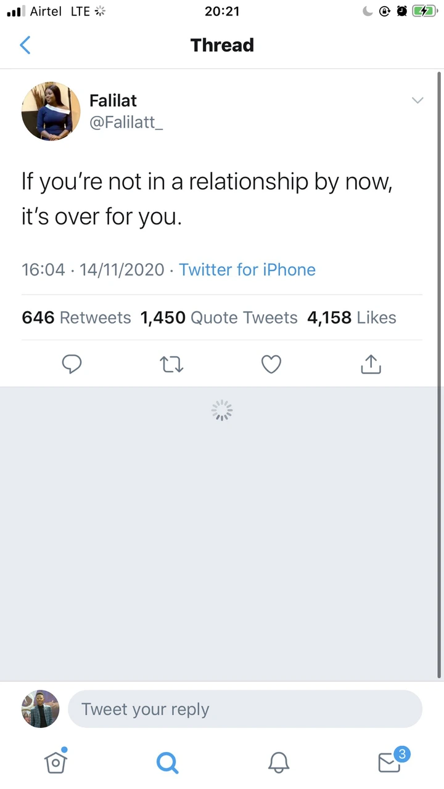Viewport: 444px width, 789px height.
Task: Open the Falilat display name
Action: tap(113, 100)
